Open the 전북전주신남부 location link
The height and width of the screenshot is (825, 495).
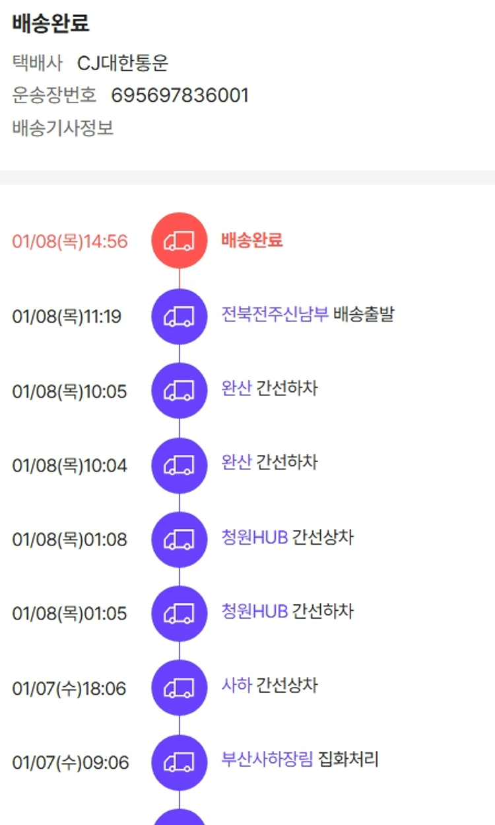click(x=275, y=314)
